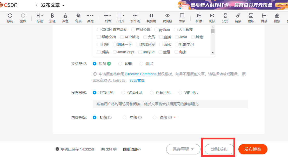Viewport: 288px width, 157px height.
Task: Open the 发布文章 dropdown arrow
Action: click(x=63, y=5)
